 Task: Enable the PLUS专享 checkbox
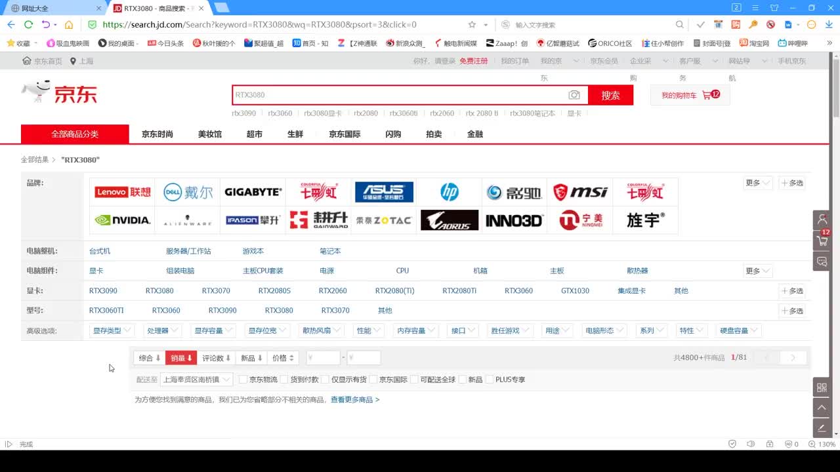click(490, 380)
